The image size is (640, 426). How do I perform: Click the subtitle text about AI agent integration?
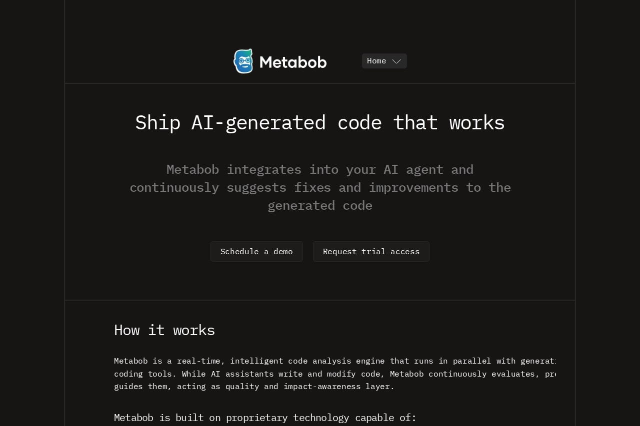point(320,187)
